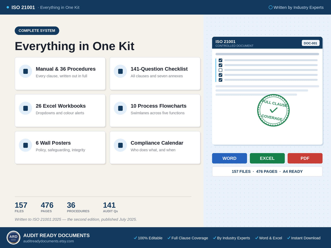Image resolution: width=331 pixels, height=248 pixels.
Task: Click the 157 FILES statistic
Action: tap(21, 207)
